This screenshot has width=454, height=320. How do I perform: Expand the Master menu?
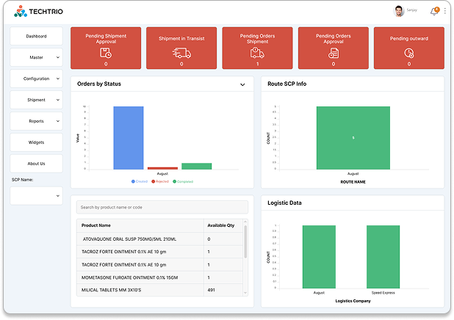coord(36,57)
